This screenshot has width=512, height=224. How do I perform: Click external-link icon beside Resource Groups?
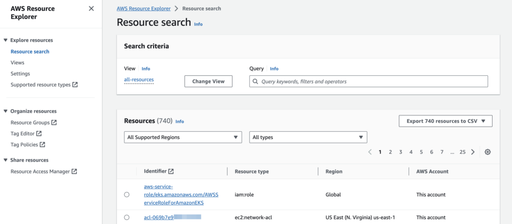(x=54, y=123)
